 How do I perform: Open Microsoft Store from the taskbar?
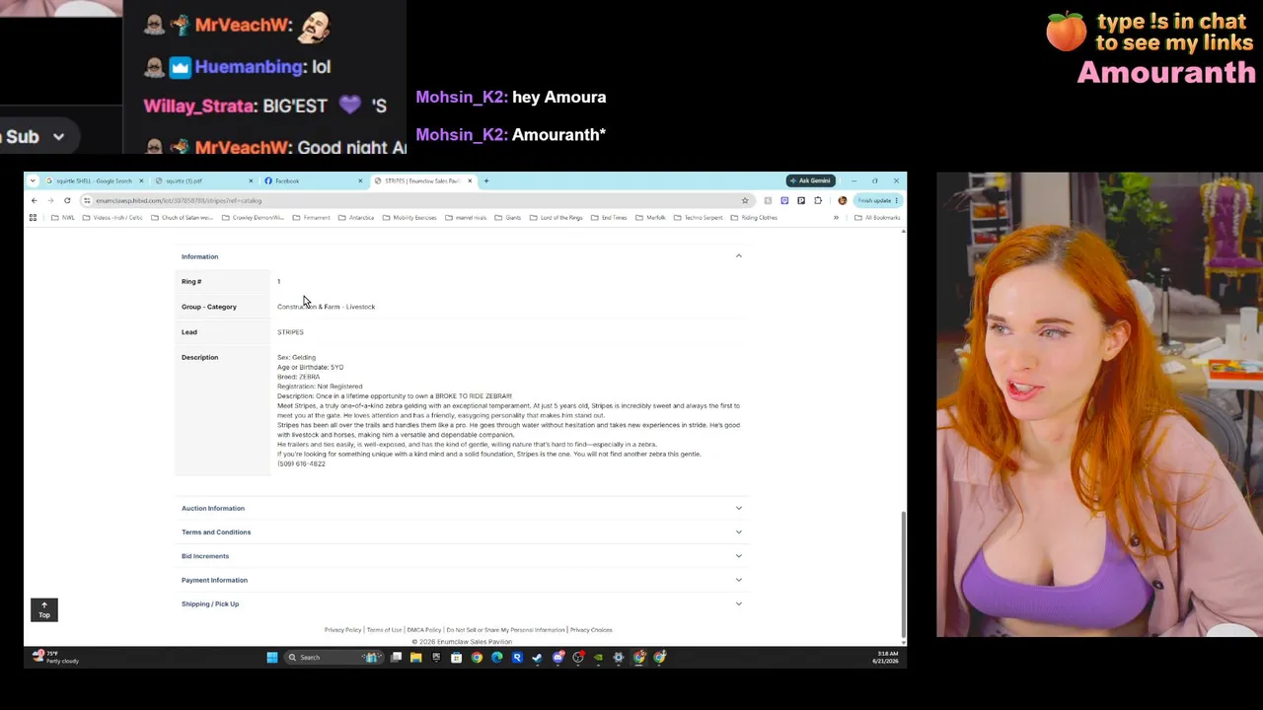pyautogui.click(x=456, y=658)
